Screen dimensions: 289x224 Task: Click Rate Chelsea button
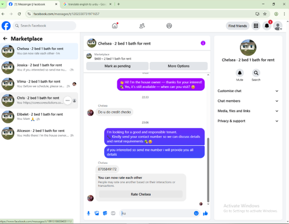(141, 194)
